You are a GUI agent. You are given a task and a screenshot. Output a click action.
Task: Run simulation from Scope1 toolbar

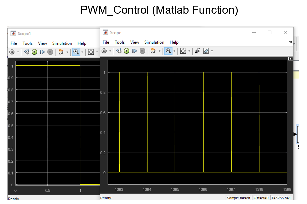point(34,52)
